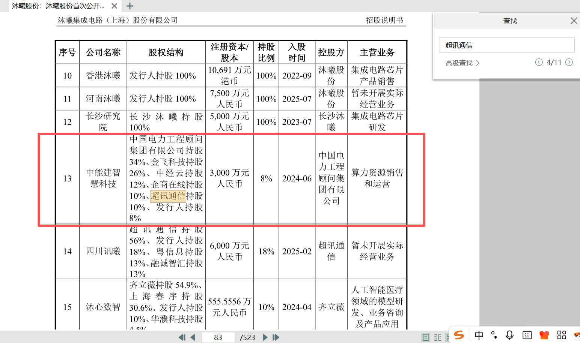Click 招股说明书 page header text
The width and height of the screenshot is (580, 343).
(385, 20)
